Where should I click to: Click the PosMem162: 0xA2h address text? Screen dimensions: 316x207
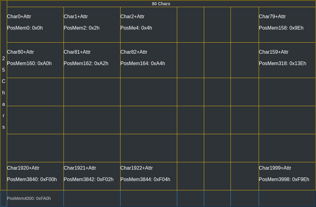tap(86, 64)
